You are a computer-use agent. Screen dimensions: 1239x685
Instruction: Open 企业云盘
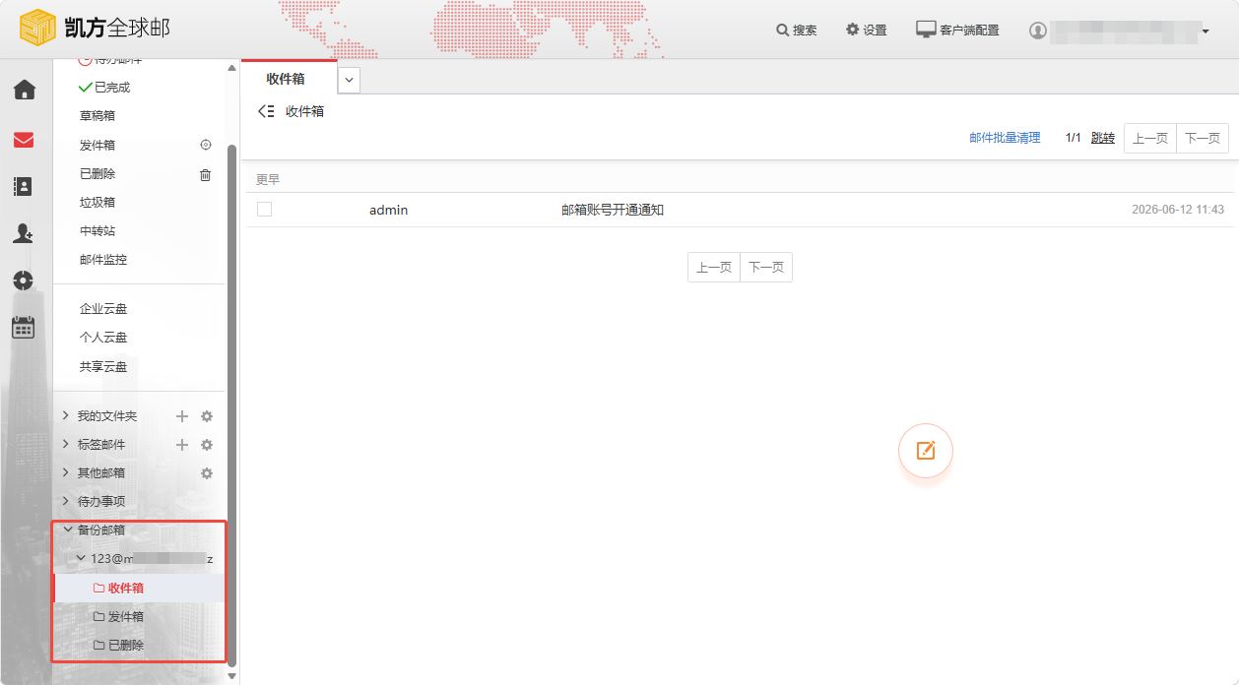point(103,309)
